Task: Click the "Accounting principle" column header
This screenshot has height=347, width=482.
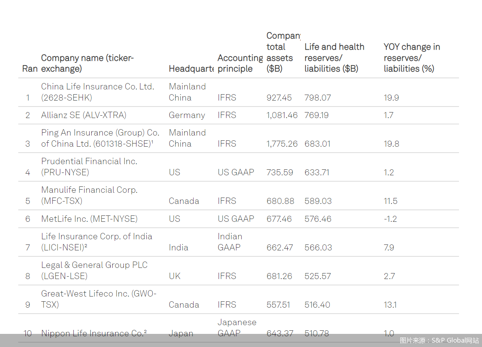Action: (x=240, y=63)
